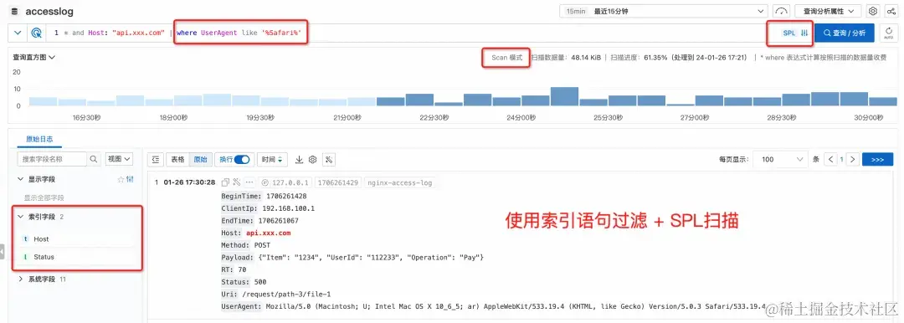Click the AUTO refresh icon
This screenshot has height=323, width=904.
point(888,33)
